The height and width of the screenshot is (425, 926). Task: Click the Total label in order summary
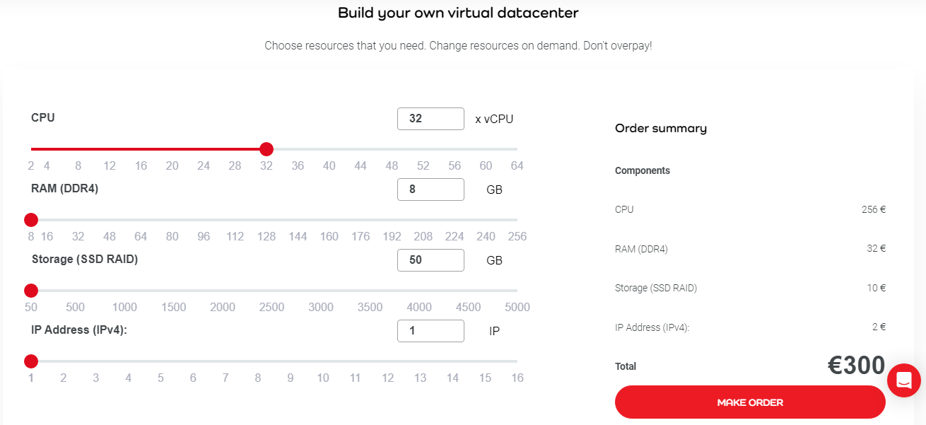pos(626,366)
